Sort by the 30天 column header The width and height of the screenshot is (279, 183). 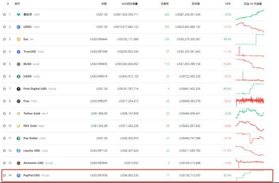pos(228,4)
